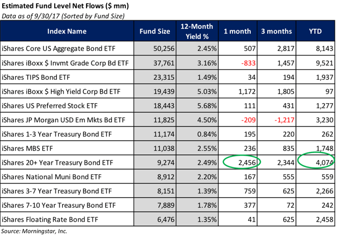Image resolution: width=342 pixels, height=235 pixels.
Task: Click the circled 4,074 YTD value
Action: [324, 163]
